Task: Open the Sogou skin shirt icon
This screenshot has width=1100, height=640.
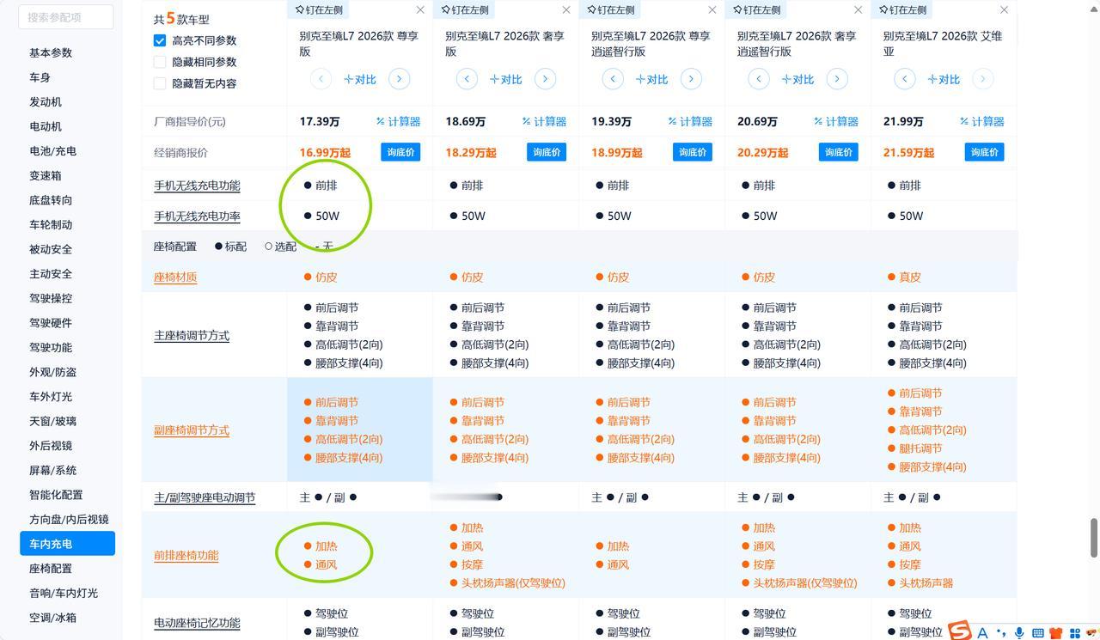Action: pyautogui.click(x=1056, y=633)
